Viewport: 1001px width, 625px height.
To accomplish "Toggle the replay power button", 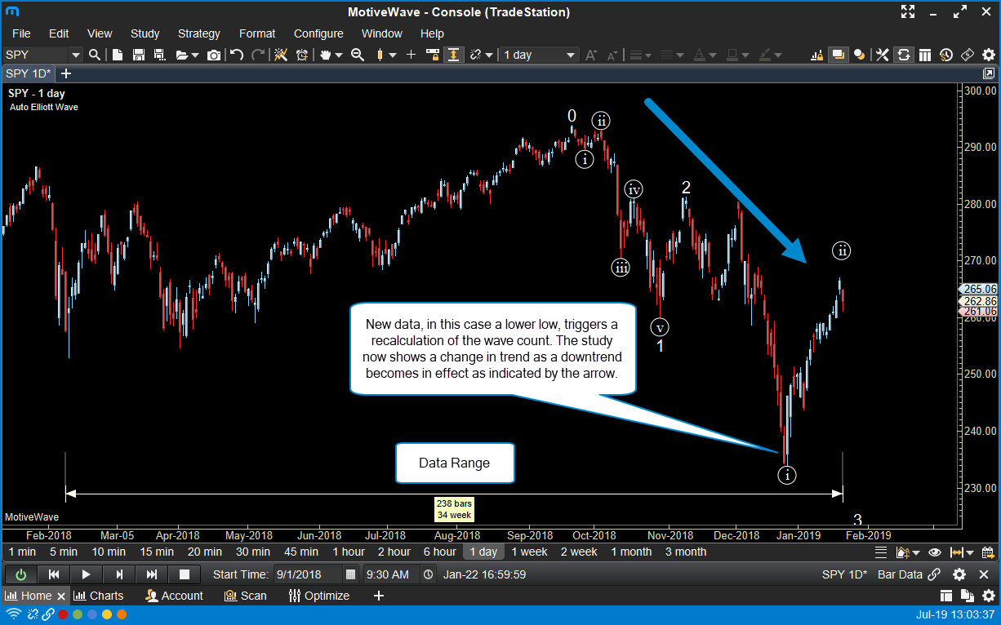I will pyautogui.click(x=20, y=574).
